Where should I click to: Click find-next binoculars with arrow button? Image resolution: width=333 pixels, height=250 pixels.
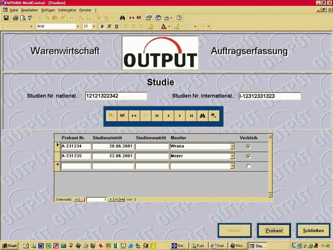point(214,116)
